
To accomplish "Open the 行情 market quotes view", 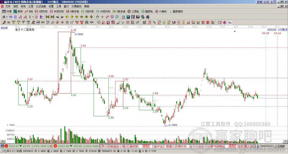I will 7,12.
